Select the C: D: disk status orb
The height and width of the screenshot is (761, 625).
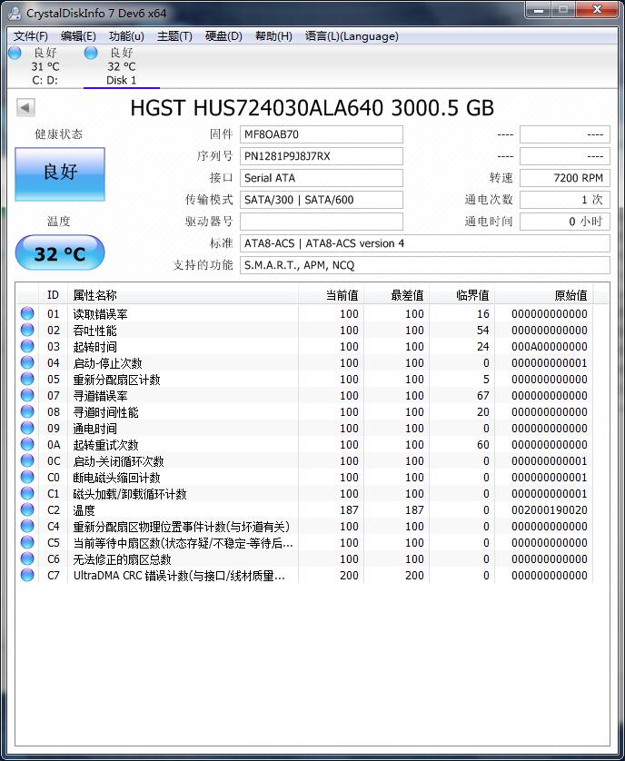[15, 53]
